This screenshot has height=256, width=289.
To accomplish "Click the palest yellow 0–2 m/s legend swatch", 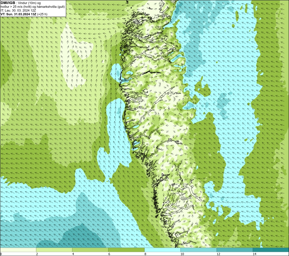I will click(18, 250).
